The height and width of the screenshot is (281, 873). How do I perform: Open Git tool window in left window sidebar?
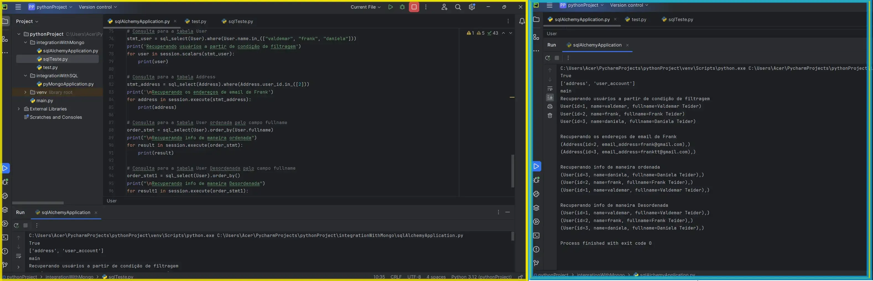(5, 265)
